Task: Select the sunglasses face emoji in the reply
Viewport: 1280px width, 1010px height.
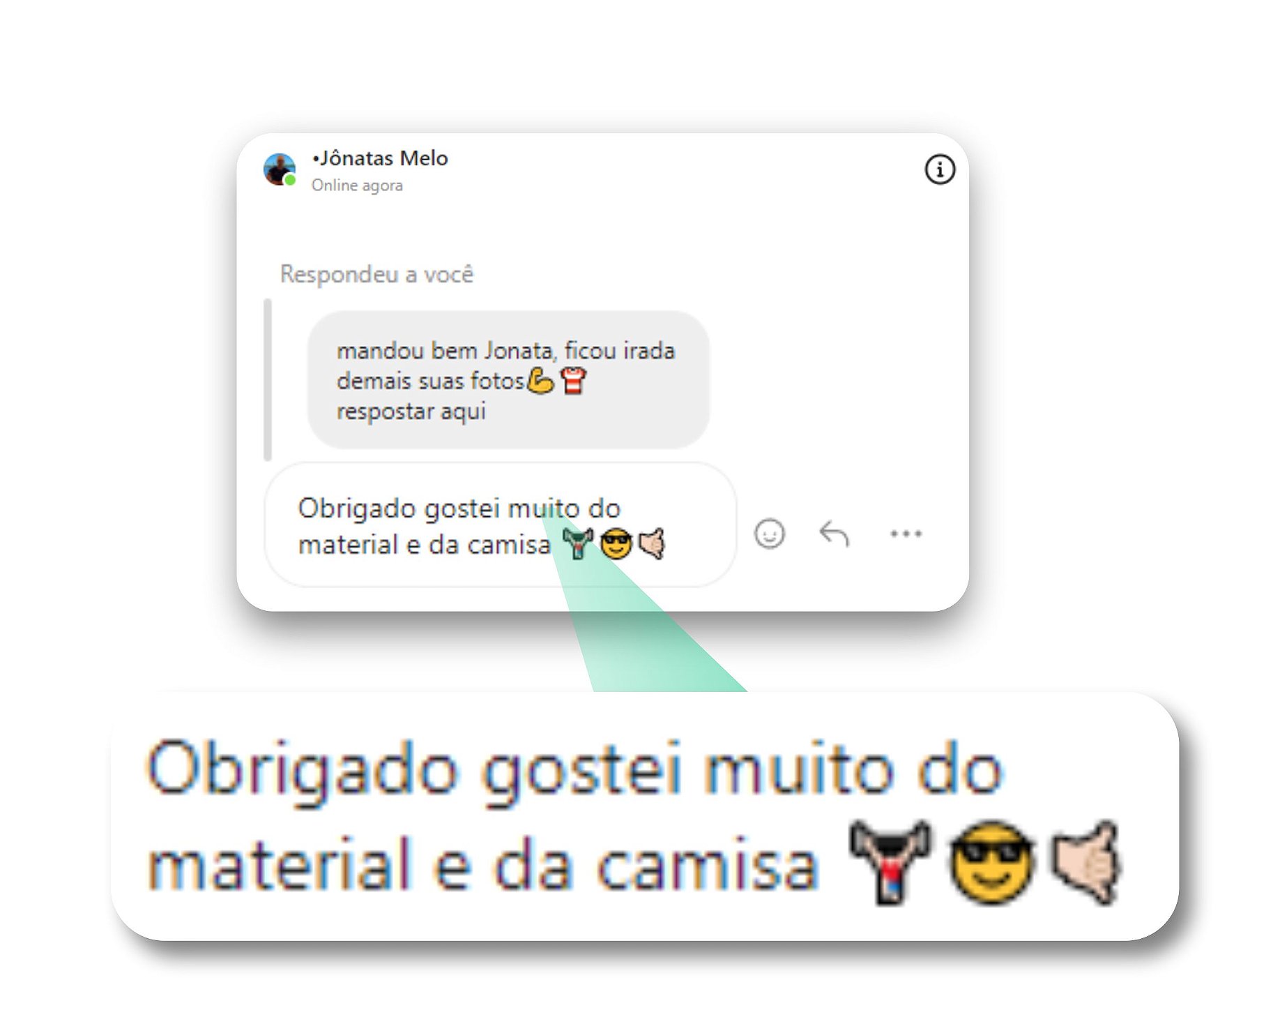Action: click(x=616, y=544)
